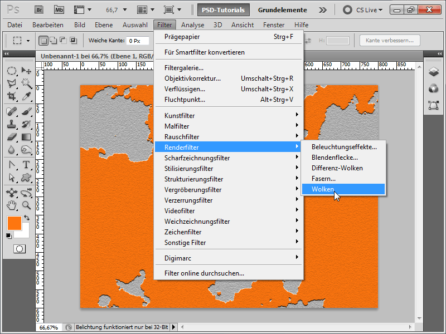Expand the collapsed right panel dock
This screenshot has height=334, width=446.
440,53
